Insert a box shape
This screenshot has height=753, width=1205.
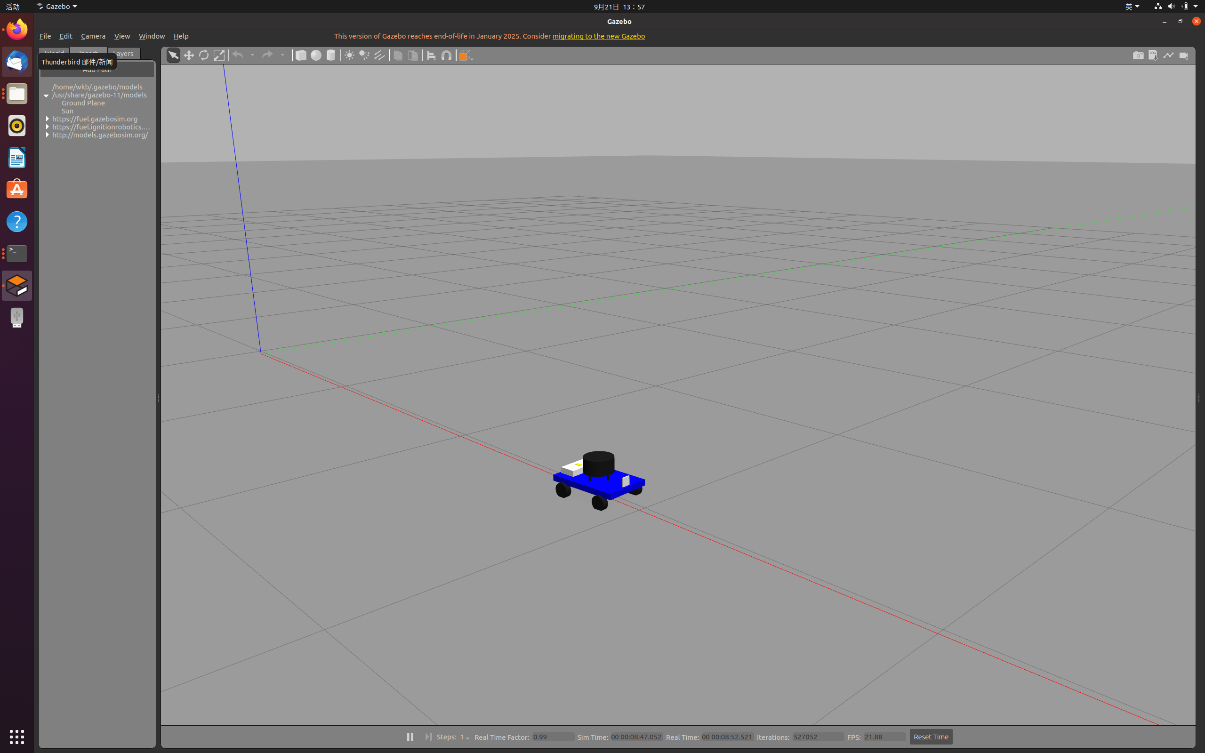pos(301,55)
